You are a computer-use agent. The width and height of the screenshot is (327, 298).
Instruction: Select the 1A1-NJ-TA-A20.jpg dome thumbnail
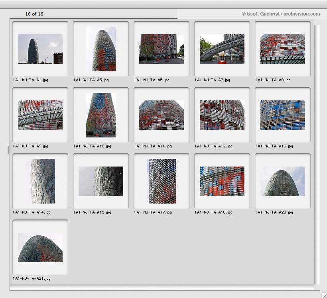click(x=283, y=181)
